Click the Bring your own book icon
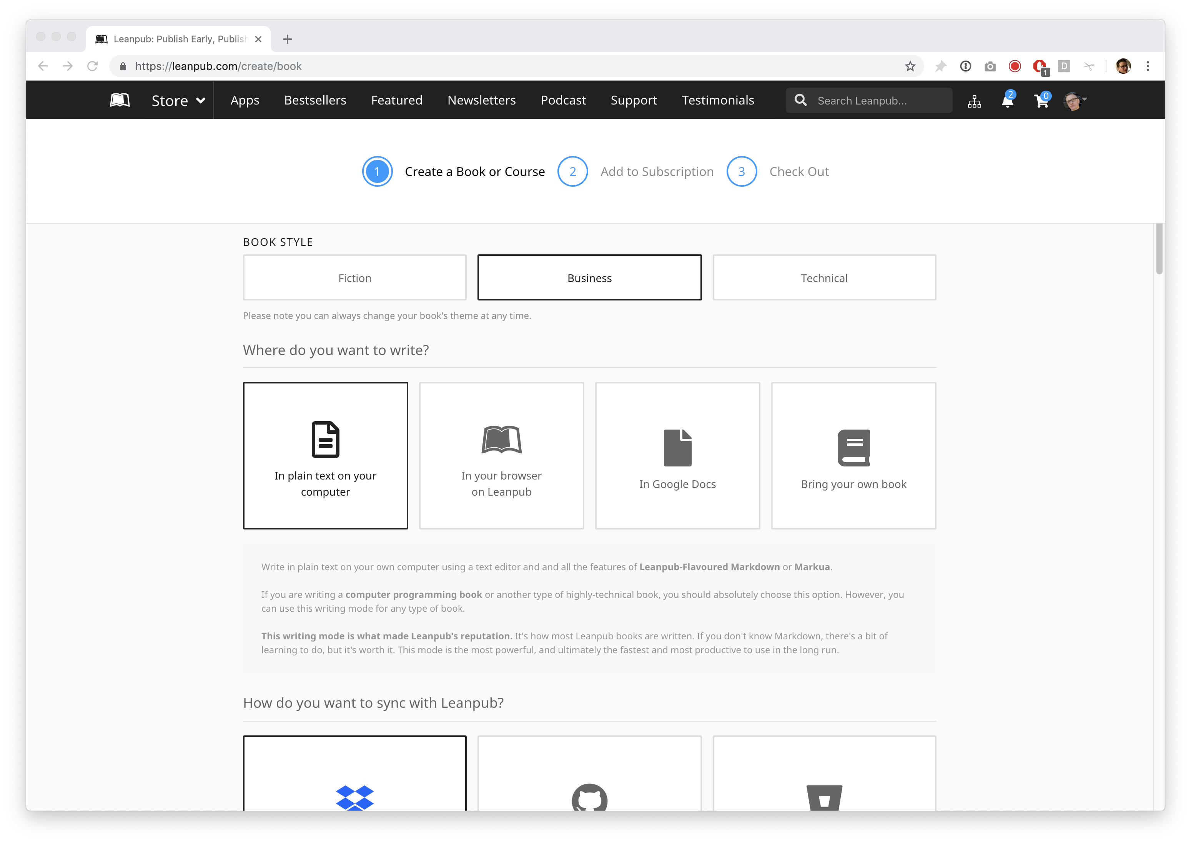 [853, 448]
